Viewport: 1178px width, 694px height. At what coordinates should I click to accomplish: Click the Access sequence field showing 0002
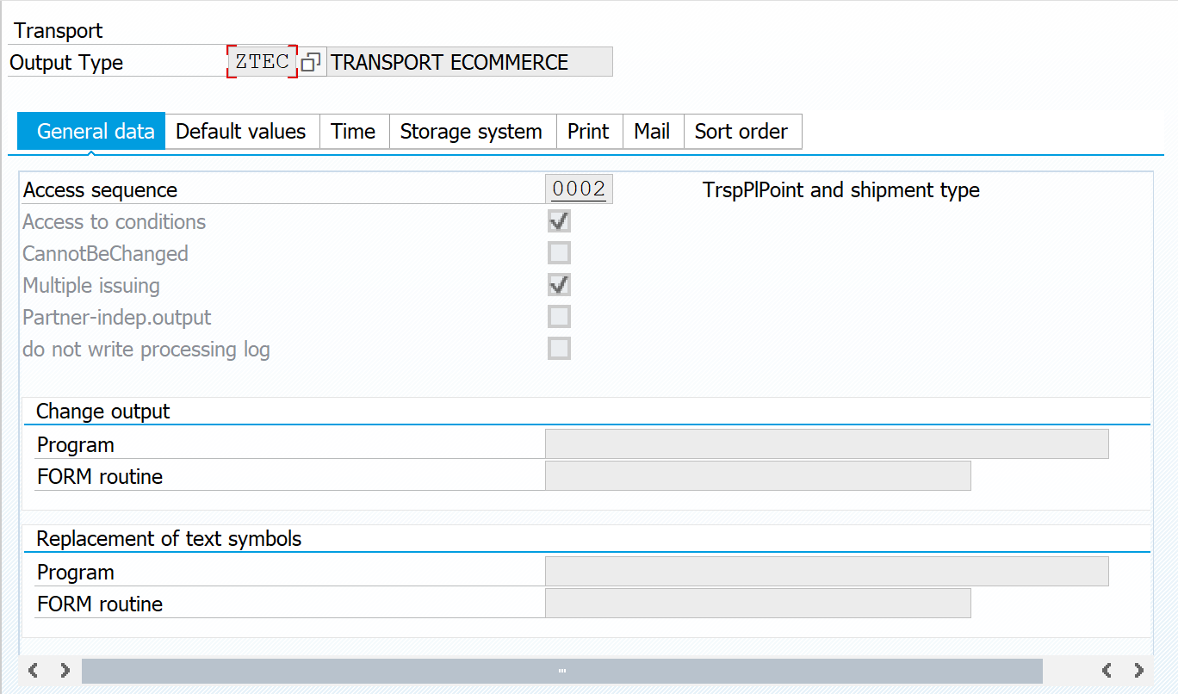point(579,189)
